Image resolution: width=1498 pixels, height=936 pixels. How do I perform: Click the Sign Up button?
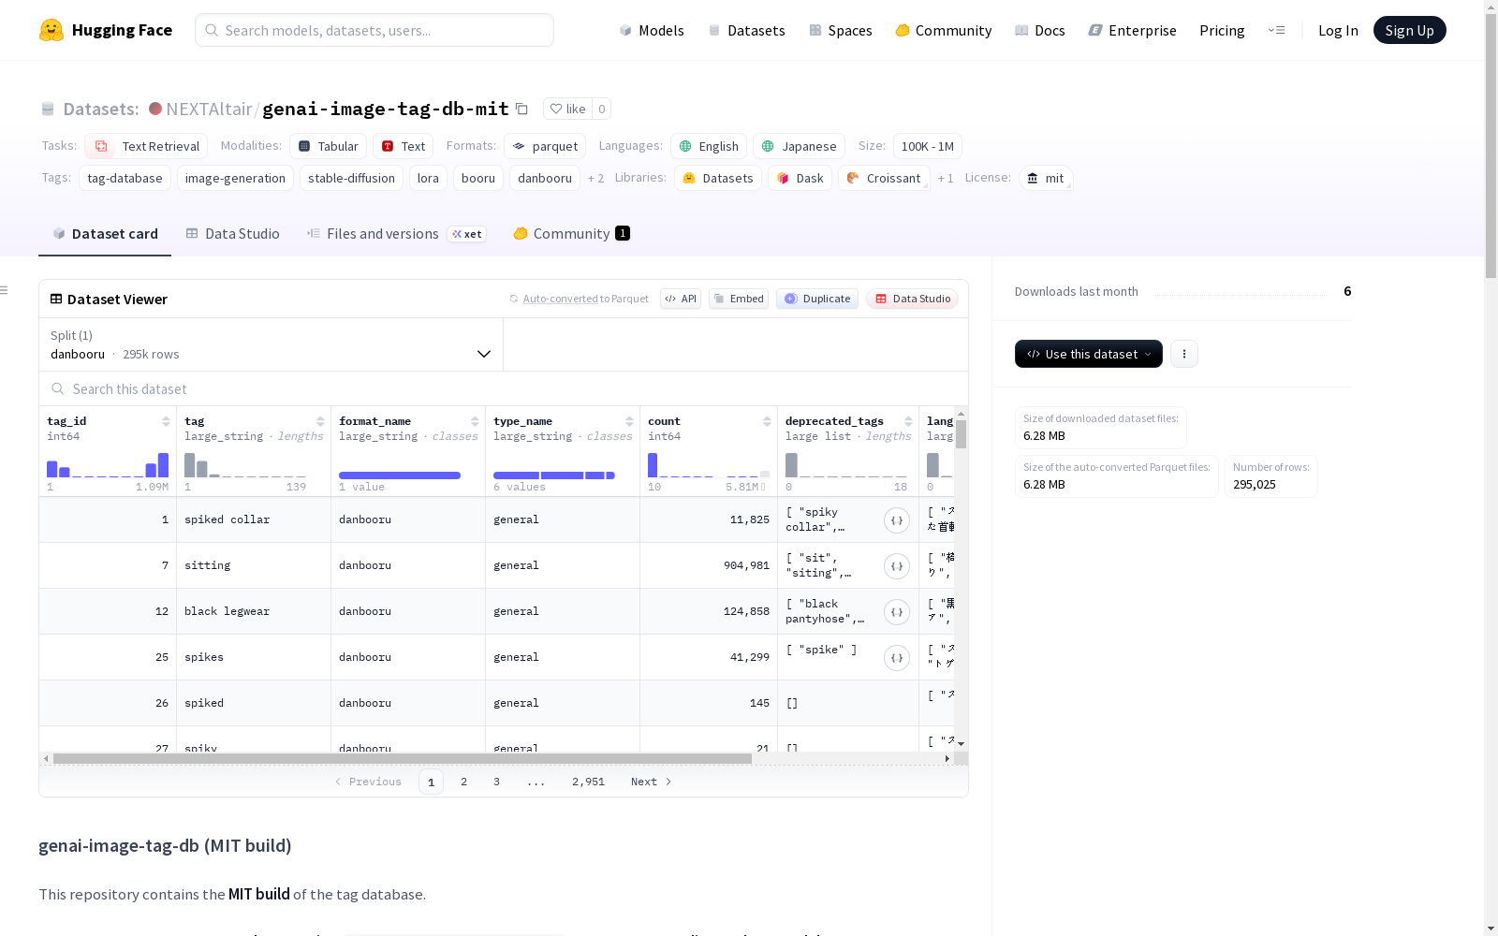coord(1409,30)
